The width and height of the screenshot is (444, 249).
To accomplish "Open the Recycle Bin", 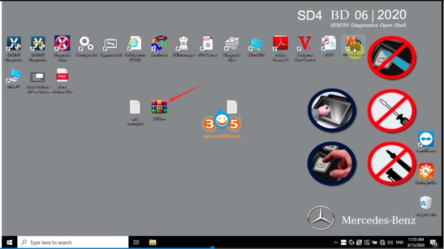I will point(426,206).
